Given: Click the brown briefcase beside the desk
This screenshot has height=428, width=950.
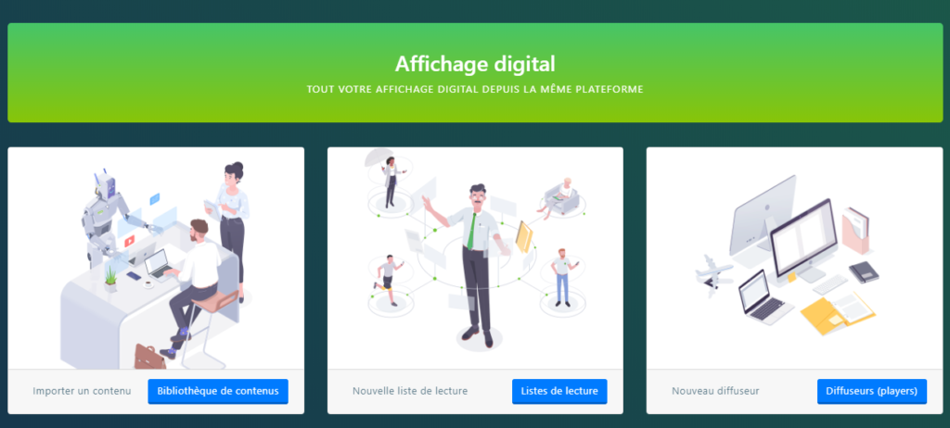Looking at the screenshot, I should (x=149, y=356).
